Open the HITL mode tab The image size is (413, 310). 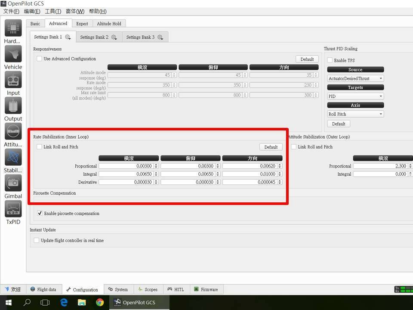tap(176, 289)
